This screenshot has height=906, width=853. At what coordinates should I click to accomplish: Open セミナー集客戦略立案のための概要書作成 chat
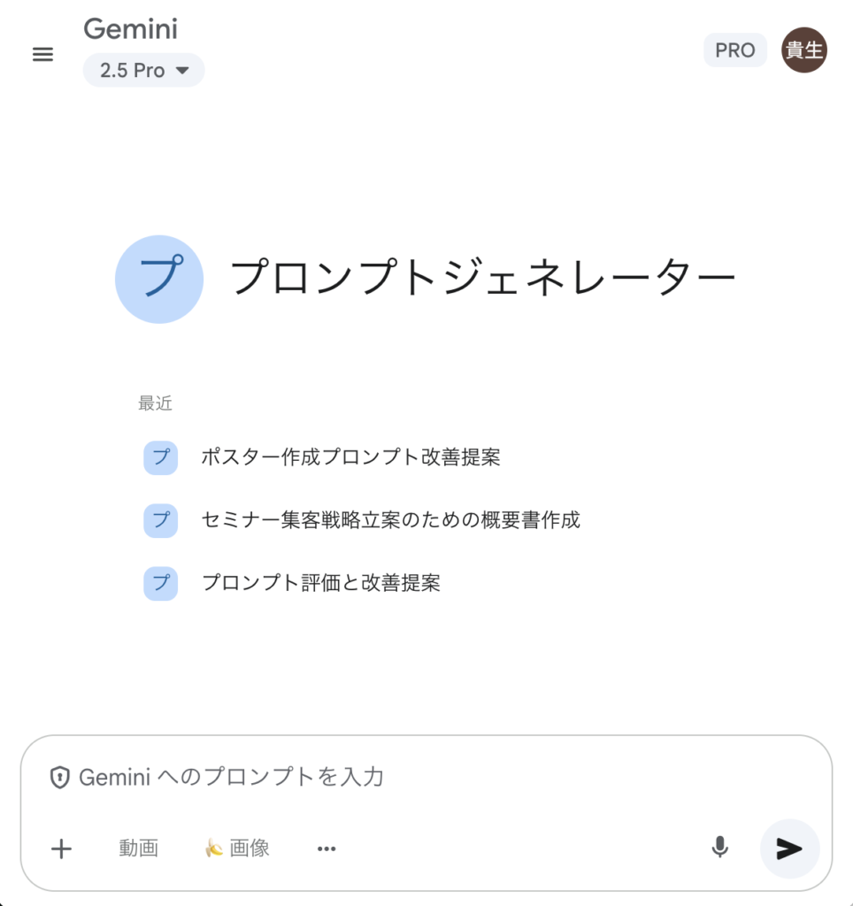pos(390,520)
